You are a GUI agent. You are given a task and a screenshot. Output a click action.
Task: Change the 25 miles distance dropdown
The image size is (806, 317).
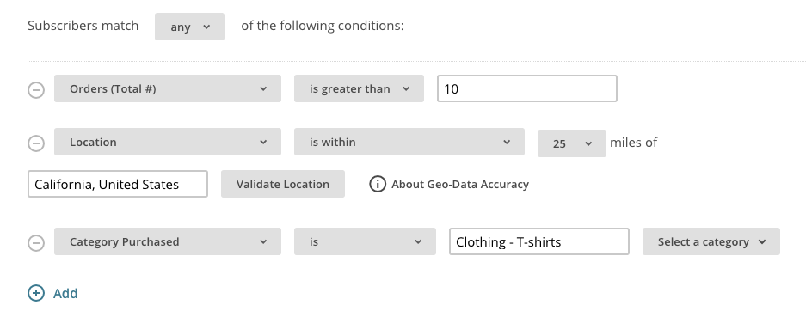[572, 143]
